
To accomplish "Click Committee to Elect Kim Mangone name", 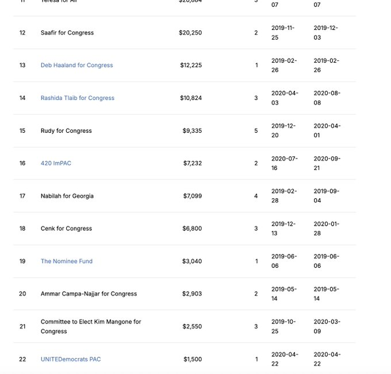I will tap(91, 326).
